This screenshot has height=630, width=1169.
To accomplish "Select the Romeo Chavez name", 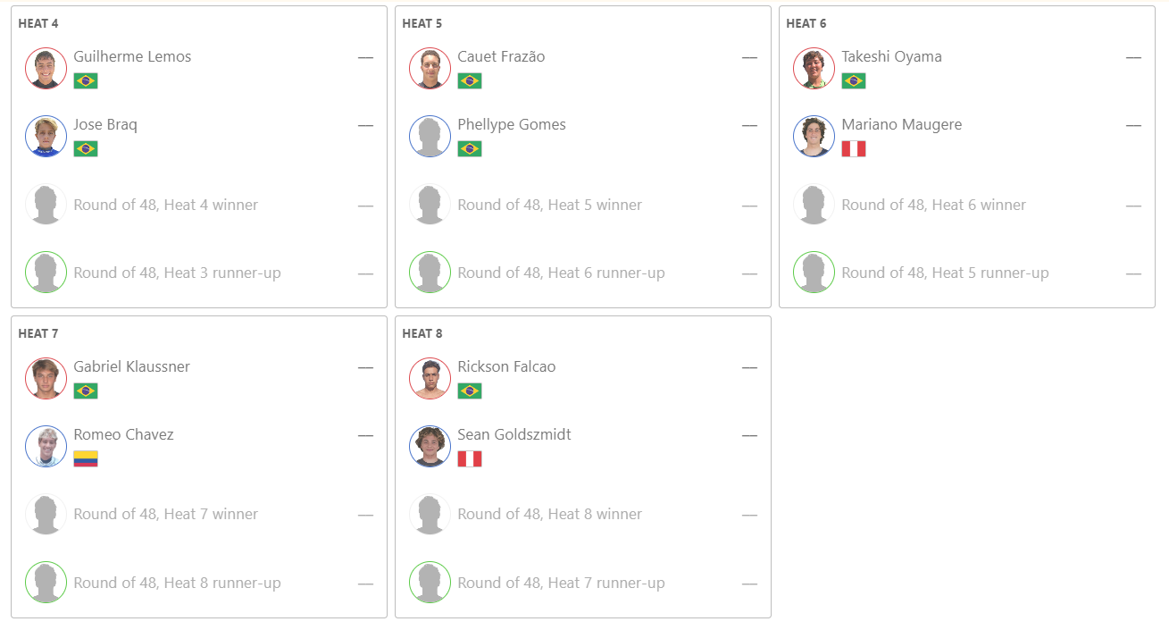I will tap(124, 434).
